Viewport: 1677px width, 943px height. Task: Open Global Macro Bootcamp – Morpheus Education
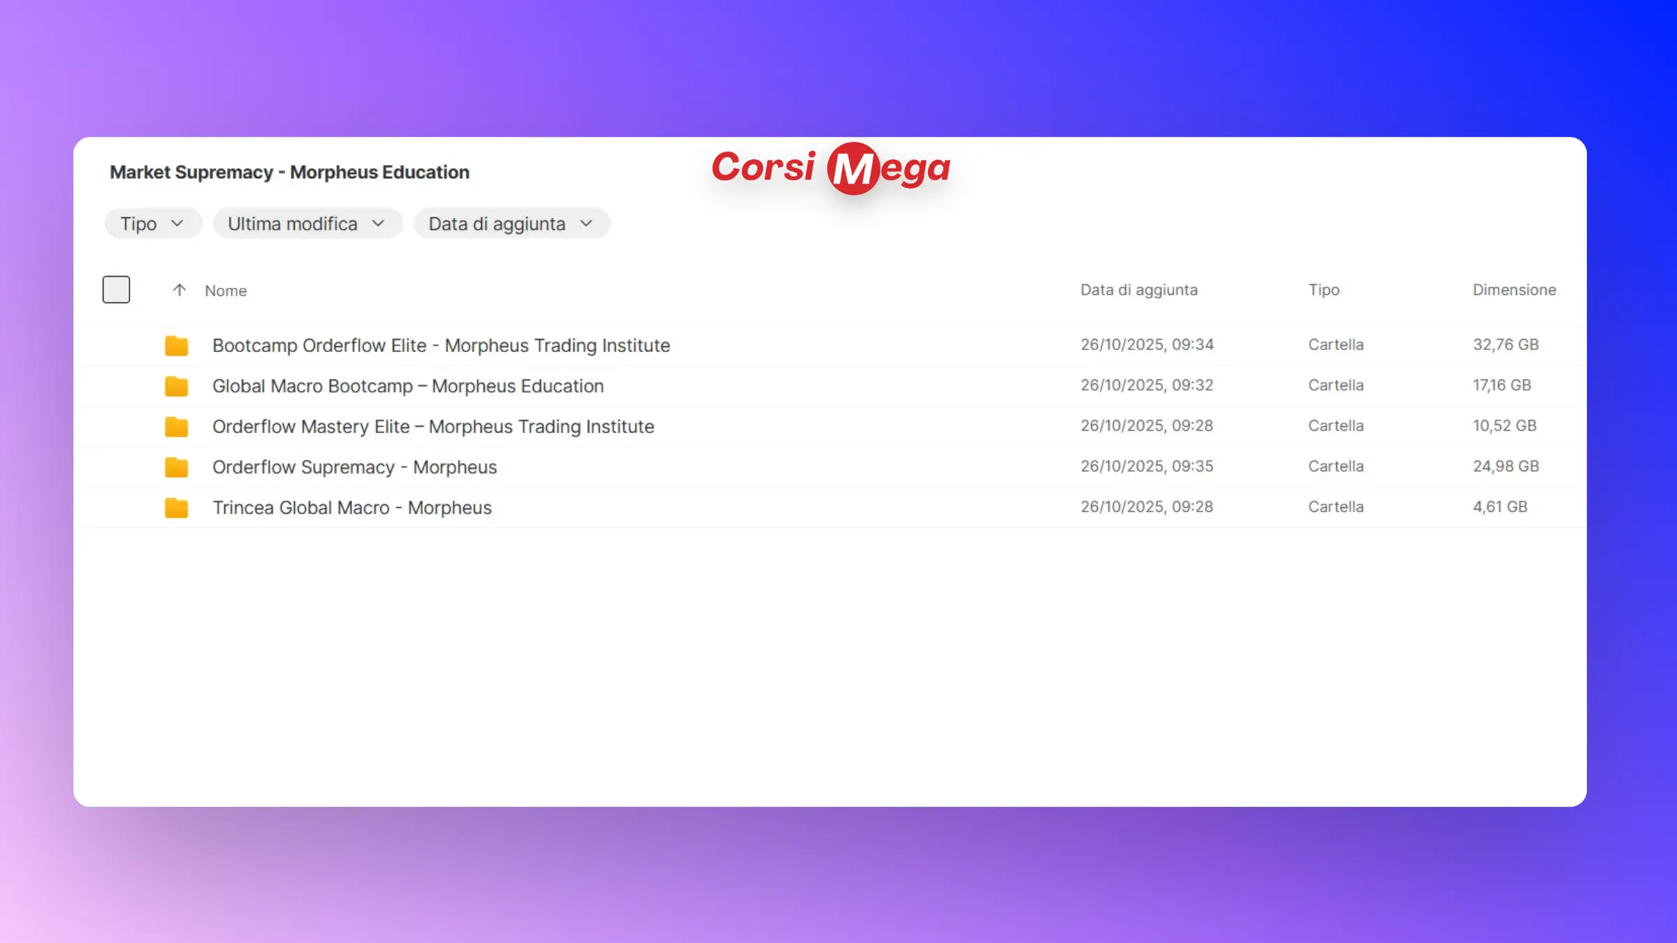[407, 386]
